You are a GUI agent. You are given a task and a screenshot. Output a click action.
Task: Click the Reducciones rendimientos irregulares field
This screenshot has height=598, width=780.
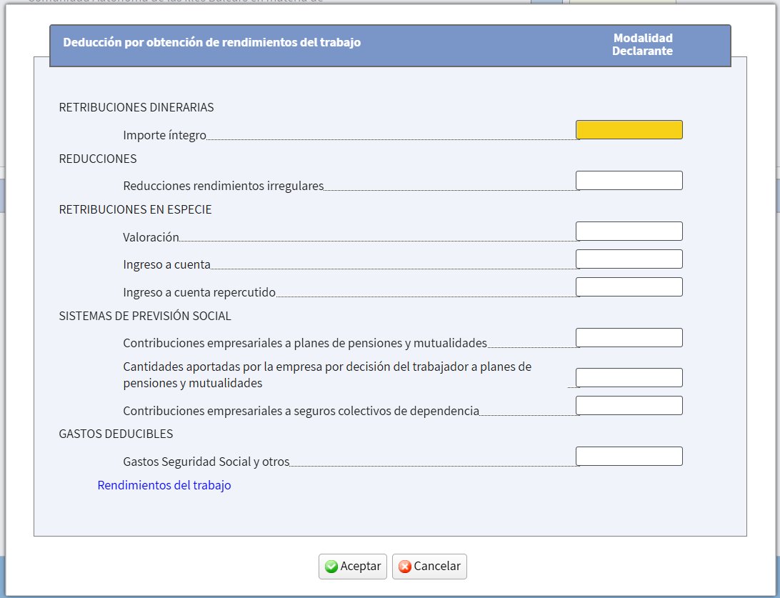click(629, 180)
